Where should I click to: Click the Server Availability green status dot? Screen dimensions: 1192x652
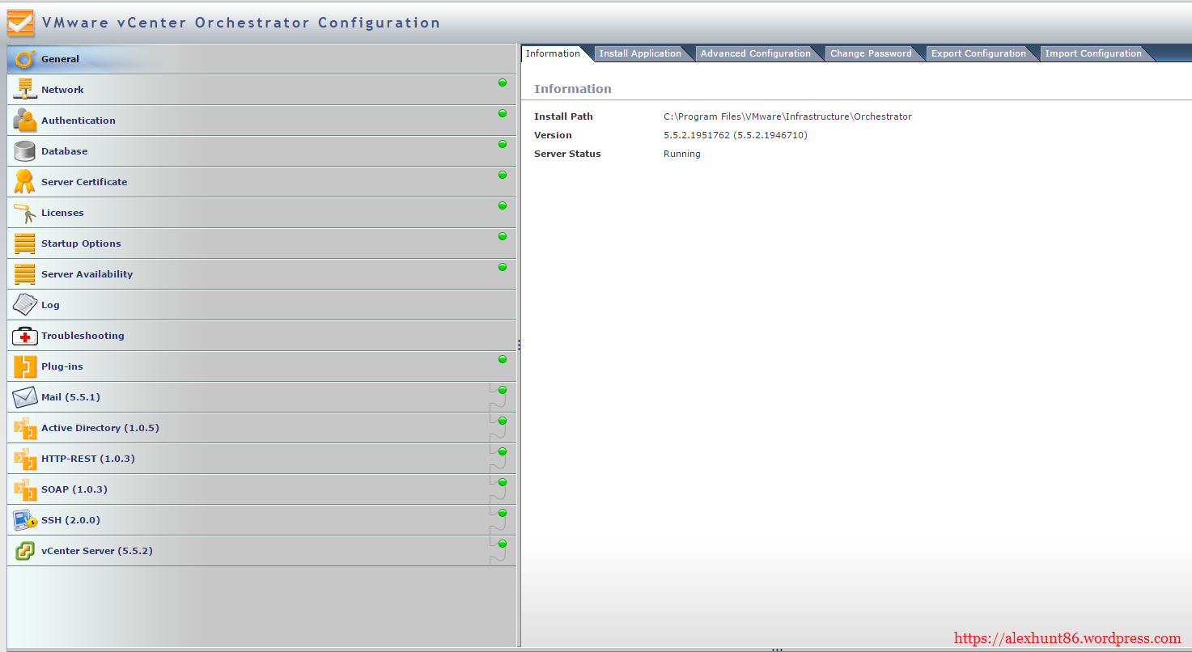(503, 267)
